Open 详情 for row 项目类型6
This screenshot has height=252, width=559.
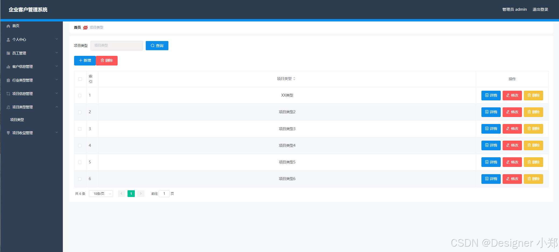click(491, 179)
